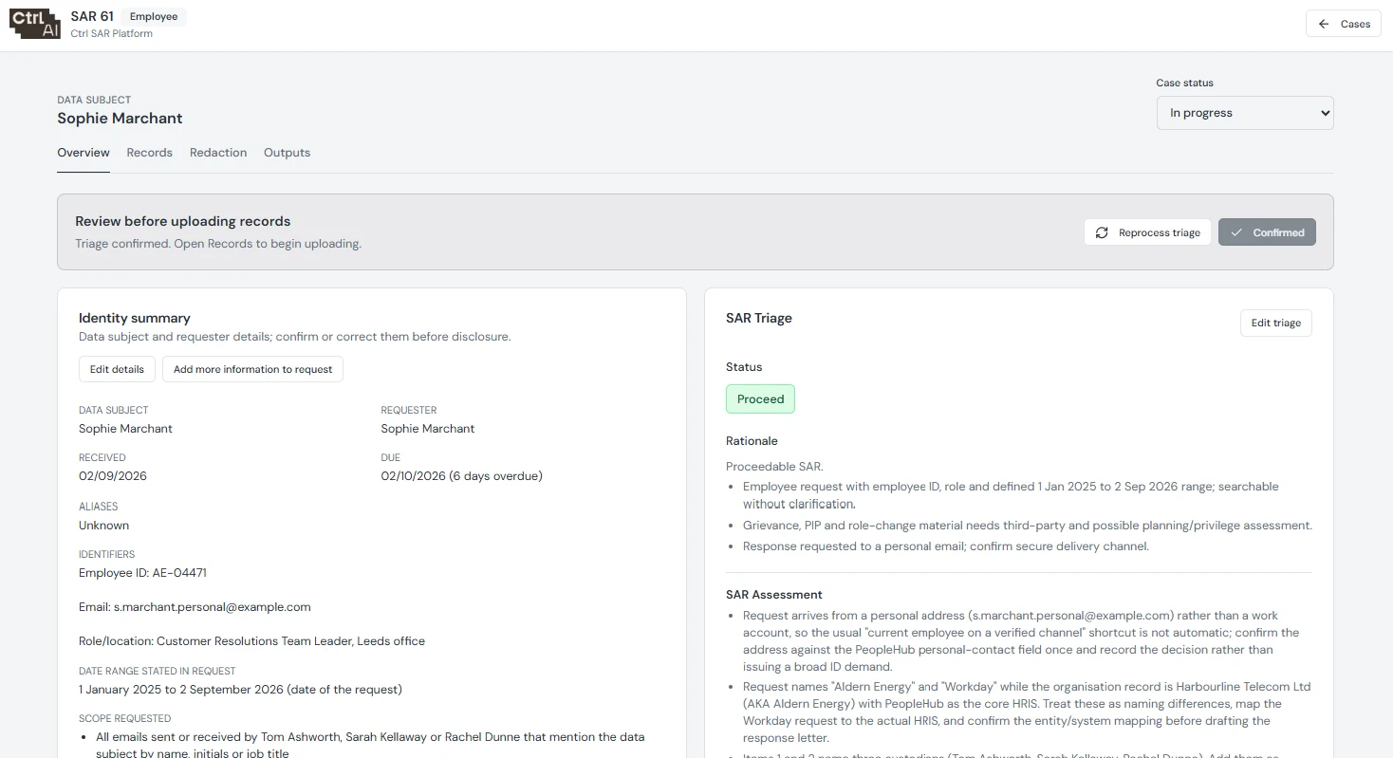
Task: Click the Proceed status badge
Action: 760,399
